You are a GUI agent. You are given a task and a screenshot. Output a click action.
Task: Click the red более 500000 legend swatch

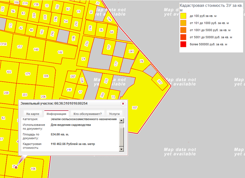pos(183,44)
